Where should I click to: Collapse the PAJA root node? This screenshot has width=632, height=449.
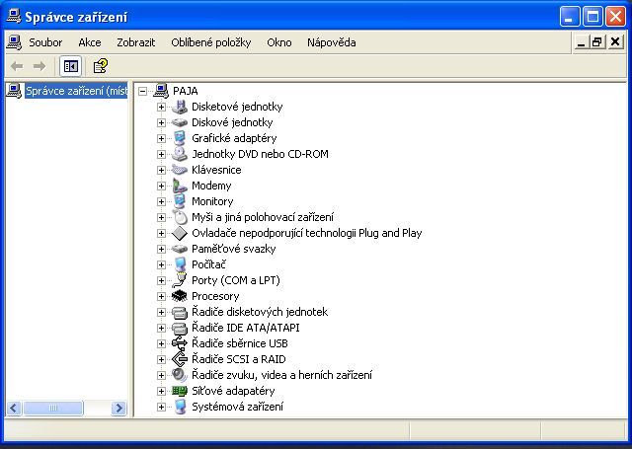pos(142,91)
